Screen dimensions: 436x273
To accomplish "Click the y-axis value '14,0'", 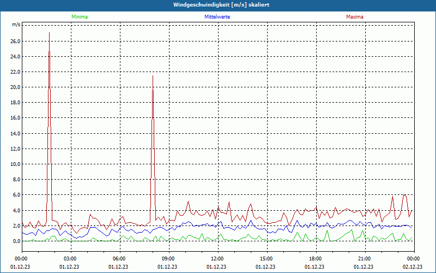I will [16, 133].
